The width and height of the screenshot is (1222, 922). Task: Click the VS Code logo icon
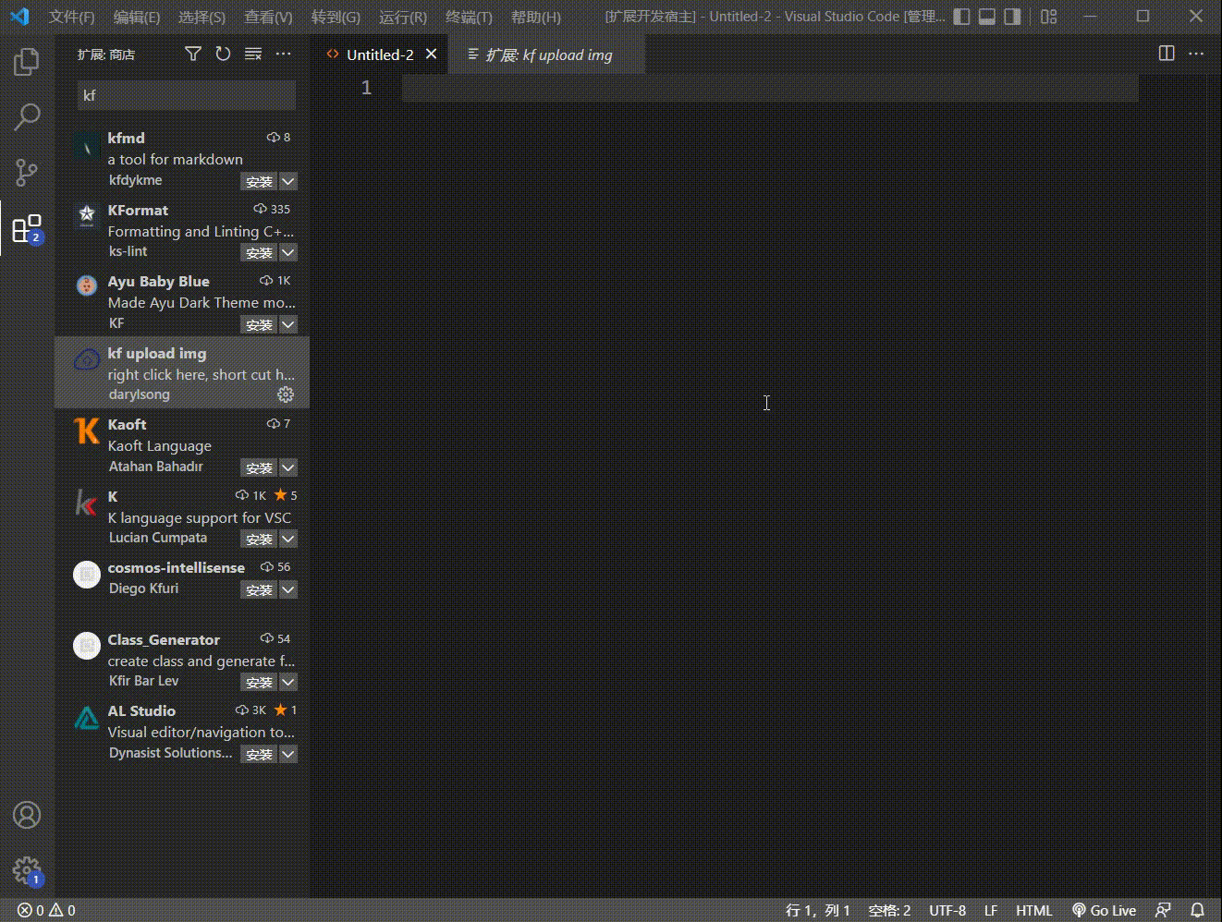click(x=19, y=17)
